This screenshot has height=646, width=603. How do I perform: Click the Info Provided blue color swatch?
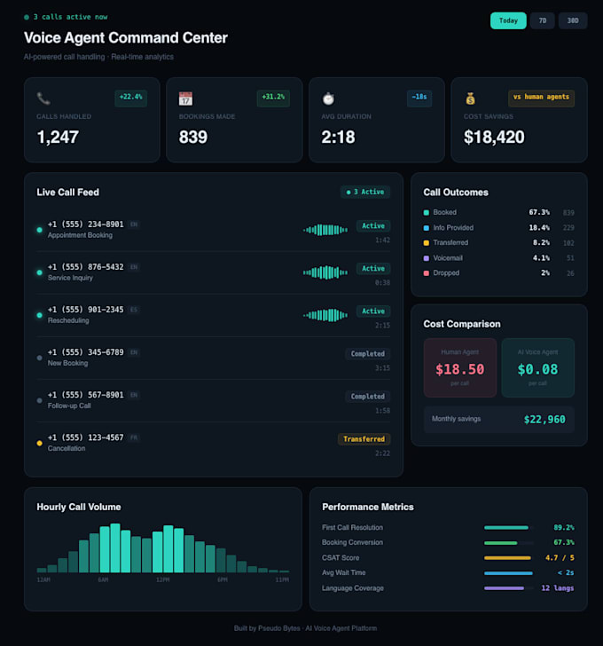tap(427, 228)
